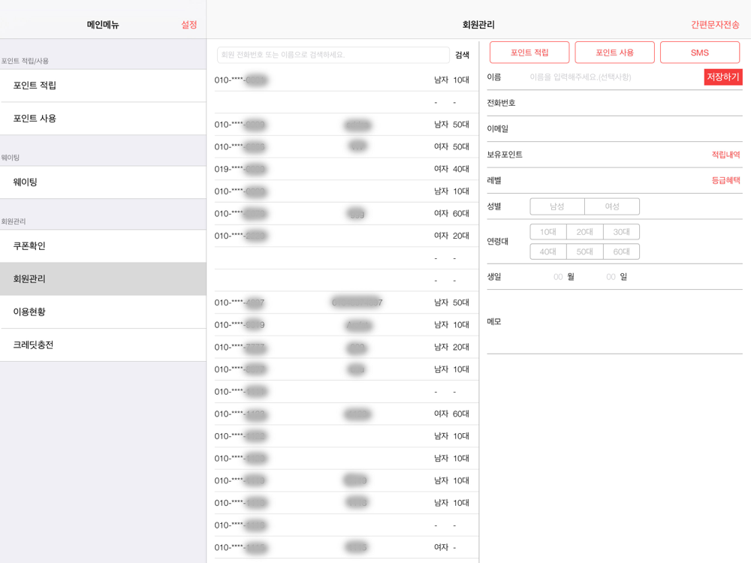This screenshot has width=751, height=563.
Task: Open 등급혜택 link beside 레벨
Action: (x=725, y=180)
